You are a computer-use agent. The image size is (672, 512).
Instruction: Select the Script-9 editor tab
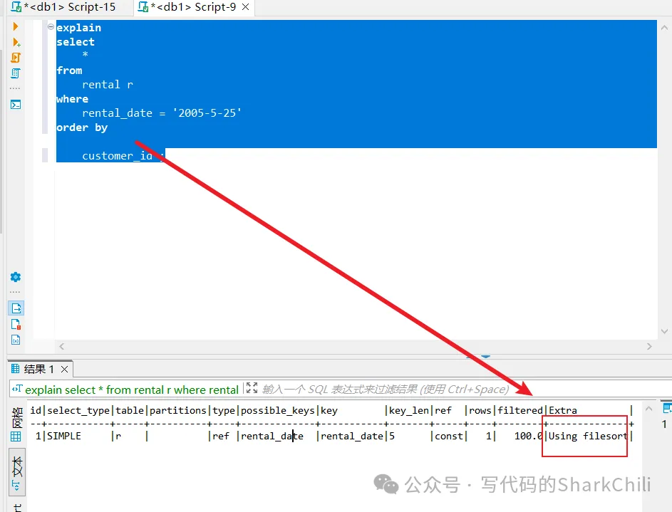(193, 7)
